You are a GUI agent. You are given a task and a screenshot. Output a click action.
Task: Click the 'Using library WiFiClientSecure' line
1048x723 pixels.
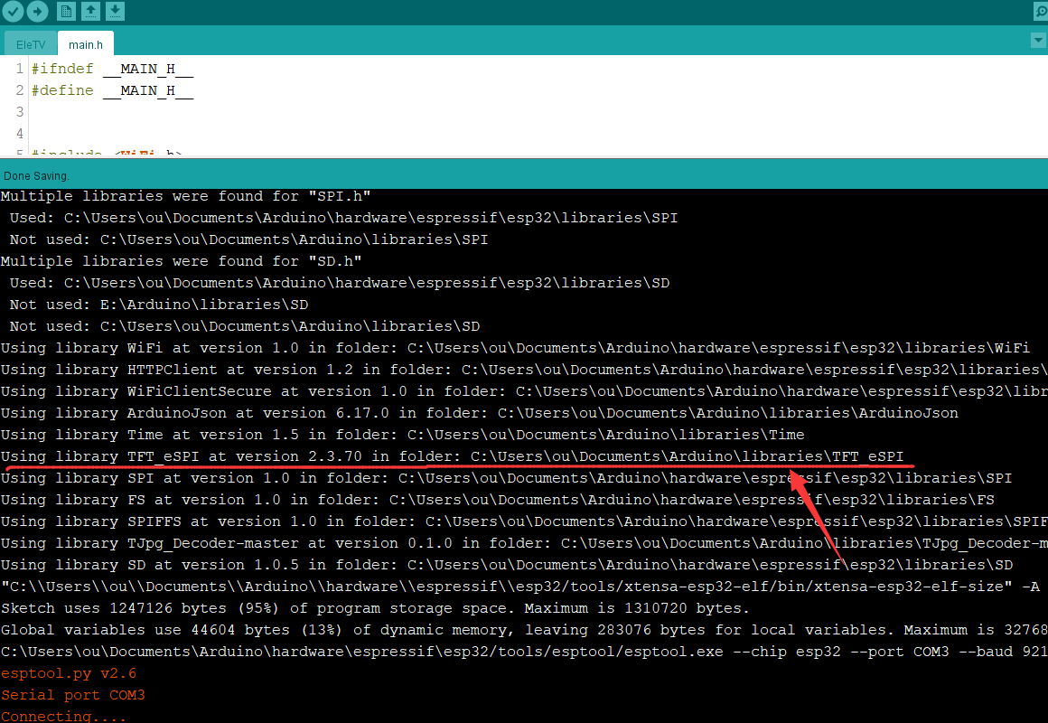tap(524, 391)
